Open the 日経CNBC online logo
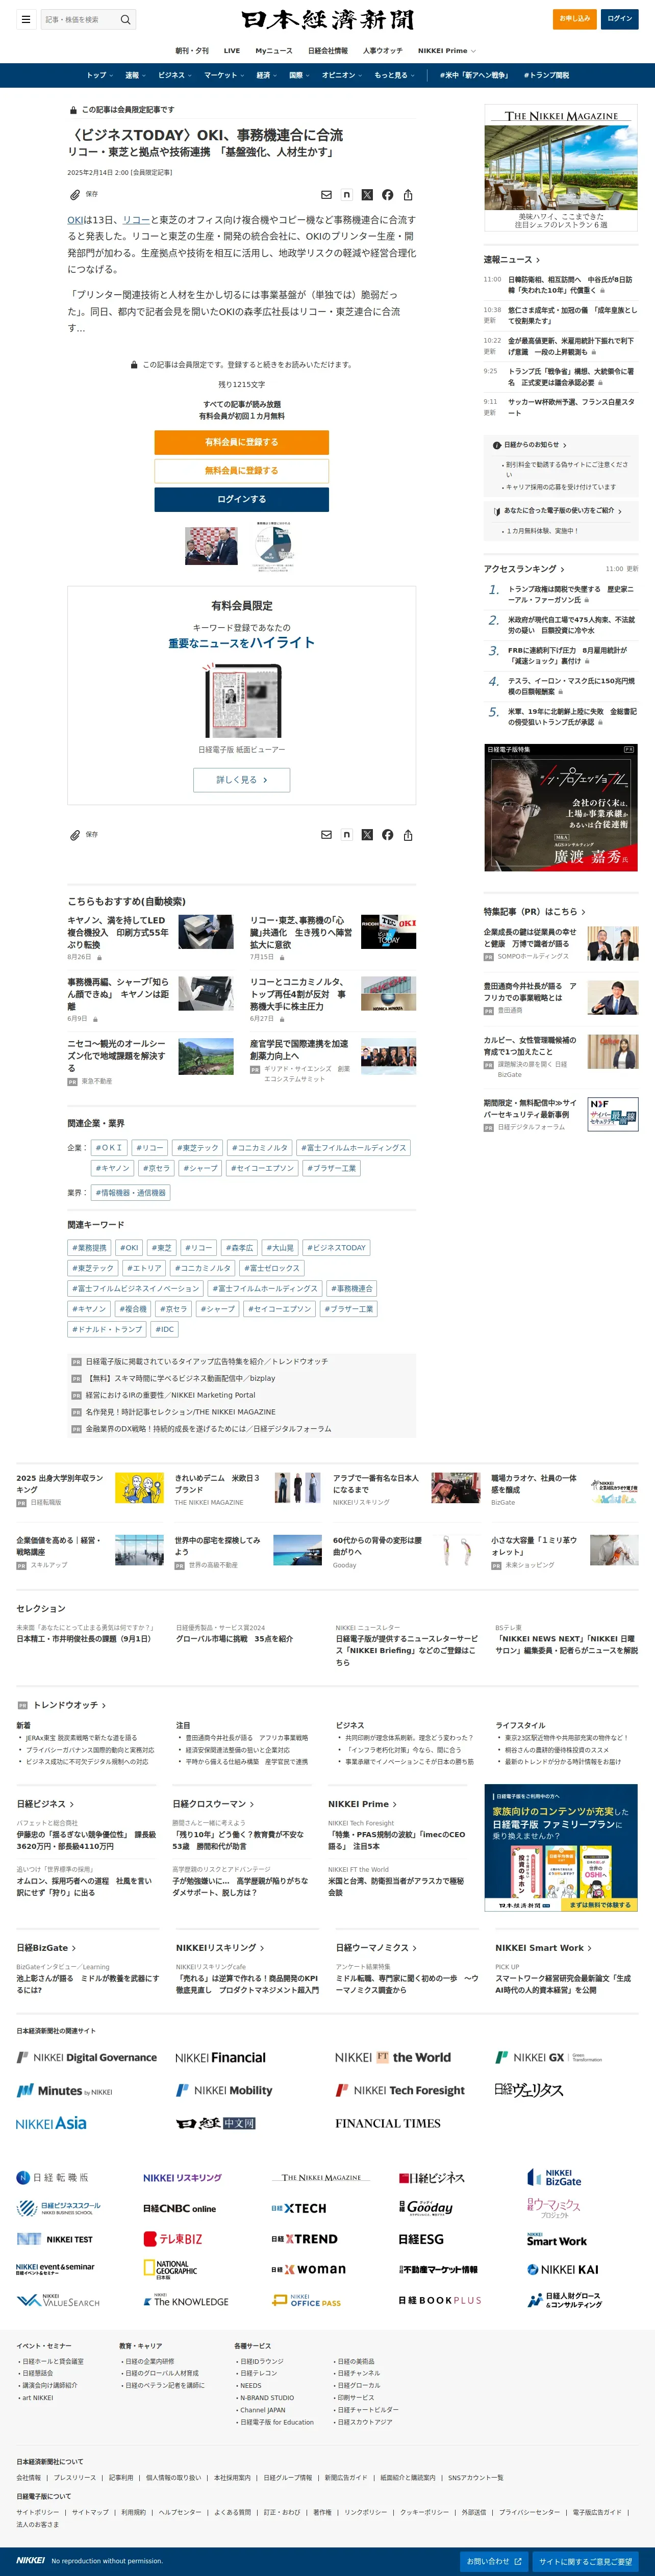 pyautogui.click(x=179, y=2208)
